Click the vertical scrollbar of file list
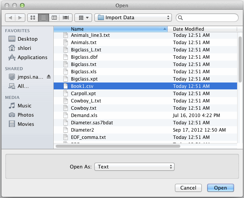Viewport: 244px width, 198px height. tap(240, 59)
